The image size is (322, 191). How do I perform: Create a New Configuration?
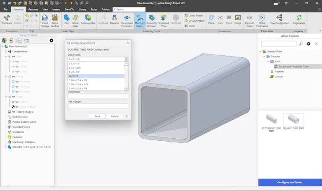(279, 20)
